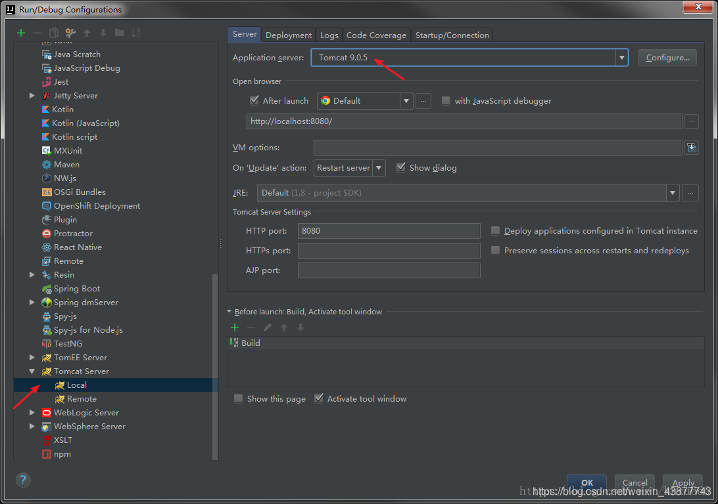The image size is (718, 504).
Task: Click the Cancel button
Action: [x=634, y=482]
